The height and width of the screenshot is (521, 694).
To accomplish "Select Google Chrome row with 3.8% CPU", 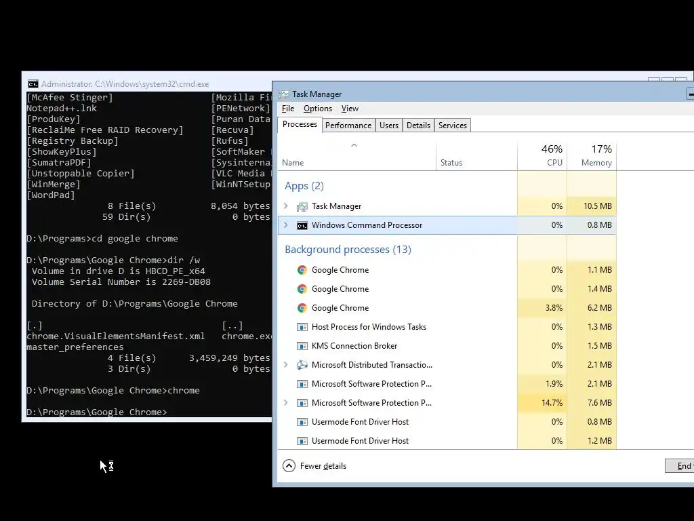I will click(x=447, y=308).
